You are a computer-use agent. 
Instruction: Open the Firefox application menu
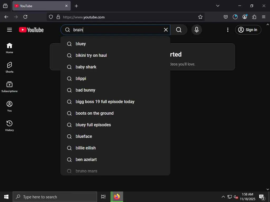tap(264, 17)
